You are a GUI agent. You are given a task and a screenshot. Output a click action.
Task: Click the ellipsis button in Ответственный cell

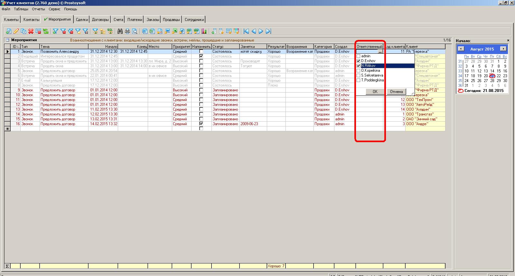point(380,52)
